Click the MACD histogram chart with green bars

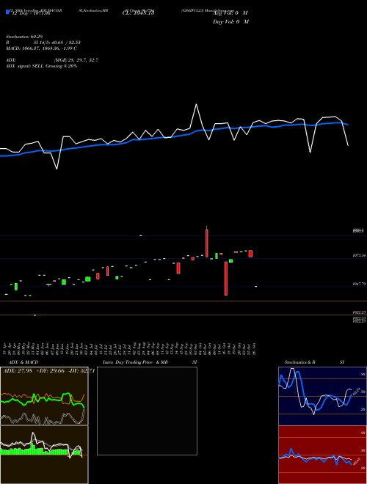pyautogui.click(x=44, y=455)
